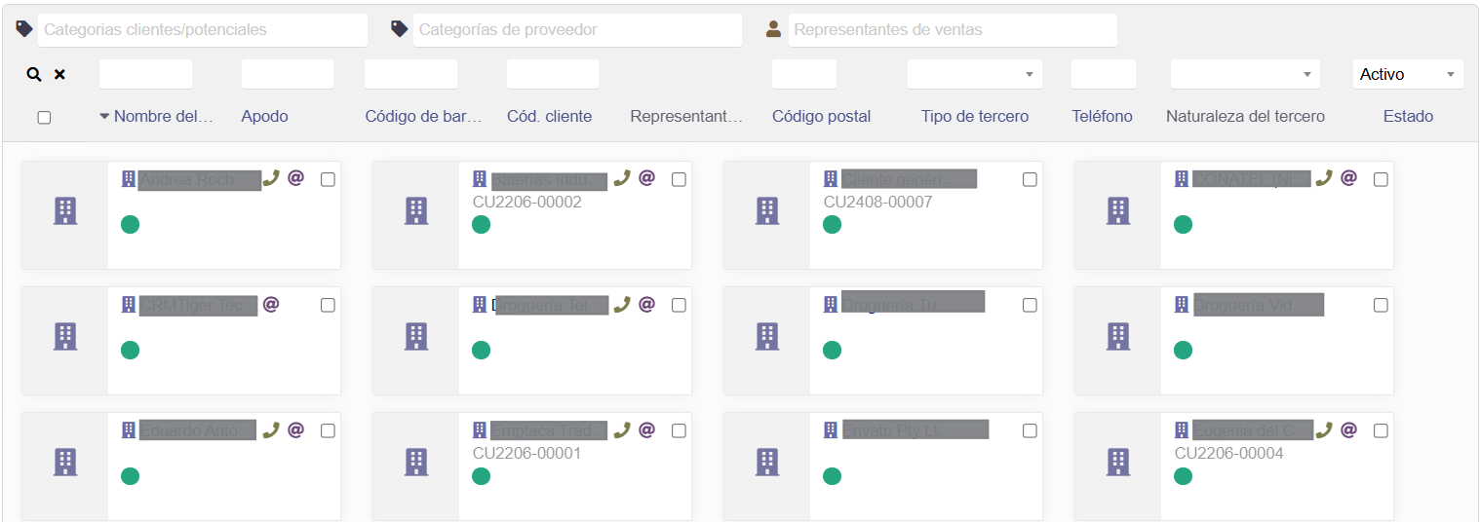Click building thumbnail of CU2408-00007 card
The image size is (1480, 522).
767,210
